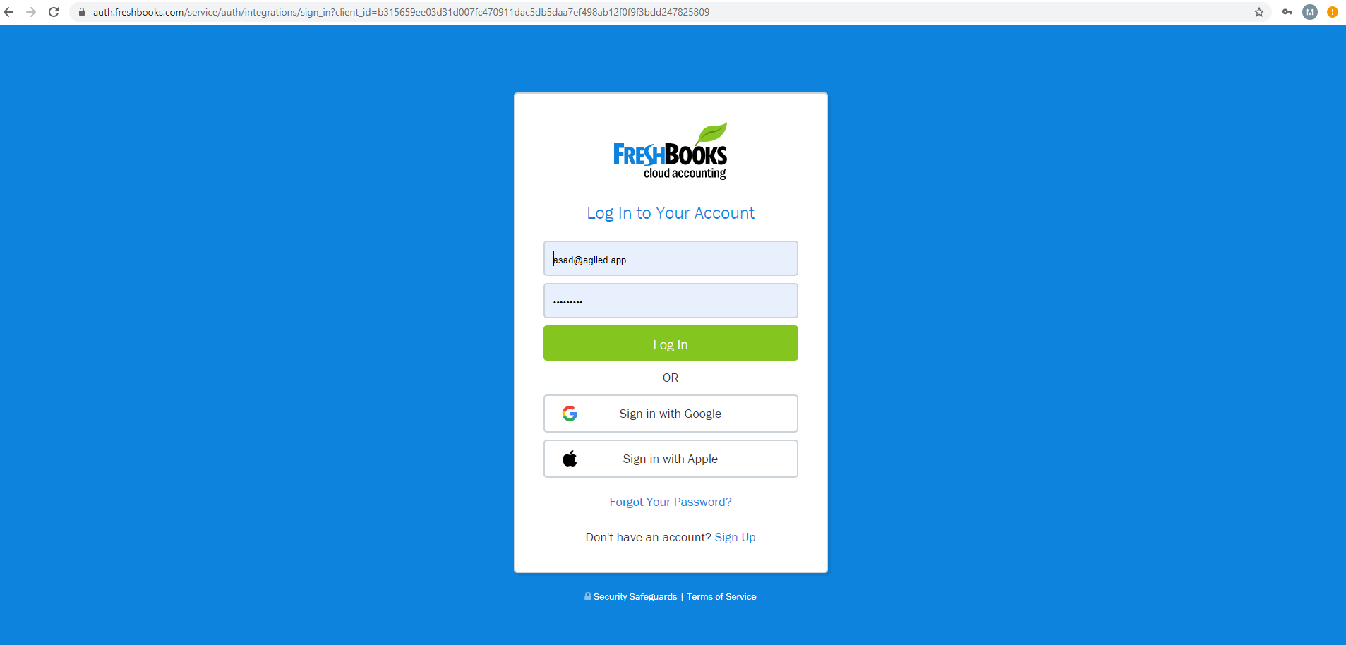1346x645 pixels.
Task: Click the green Log In button
Action: (x=671, y=343)
